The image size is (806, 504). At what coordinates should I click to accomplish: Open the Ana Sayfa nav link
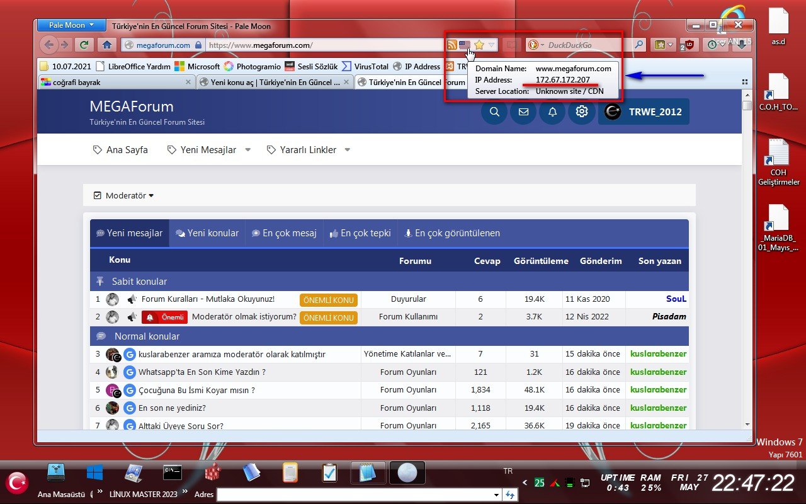[120, 150]
